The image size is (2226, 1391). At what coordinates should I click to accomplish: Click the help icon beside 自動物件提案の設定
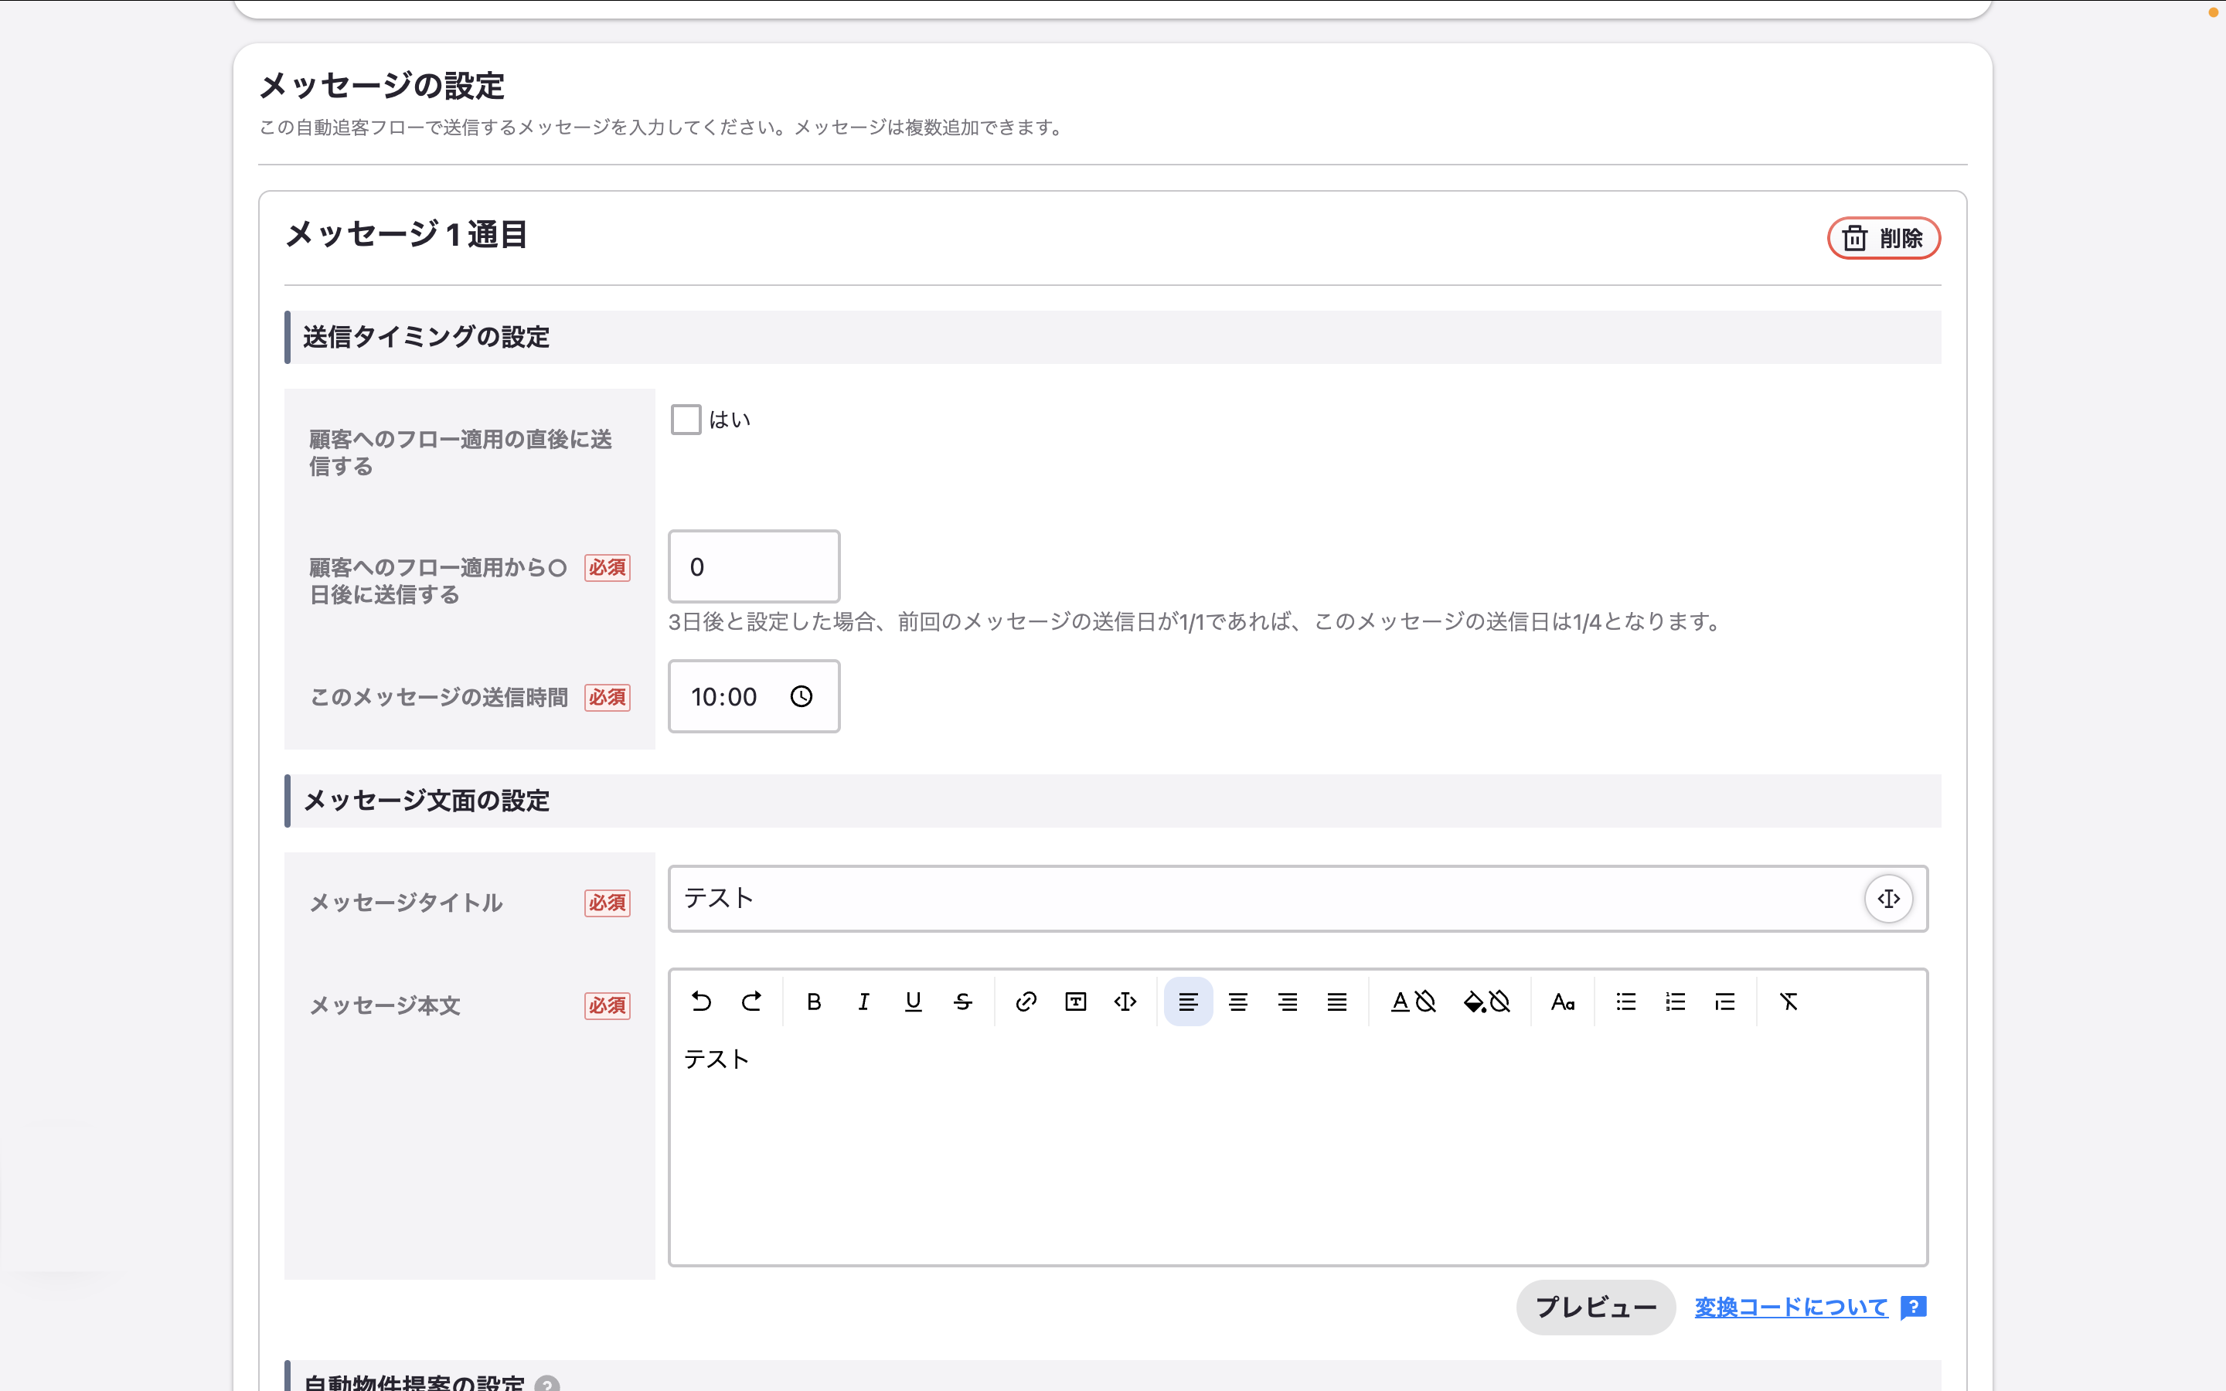[x=547, y=1383]
